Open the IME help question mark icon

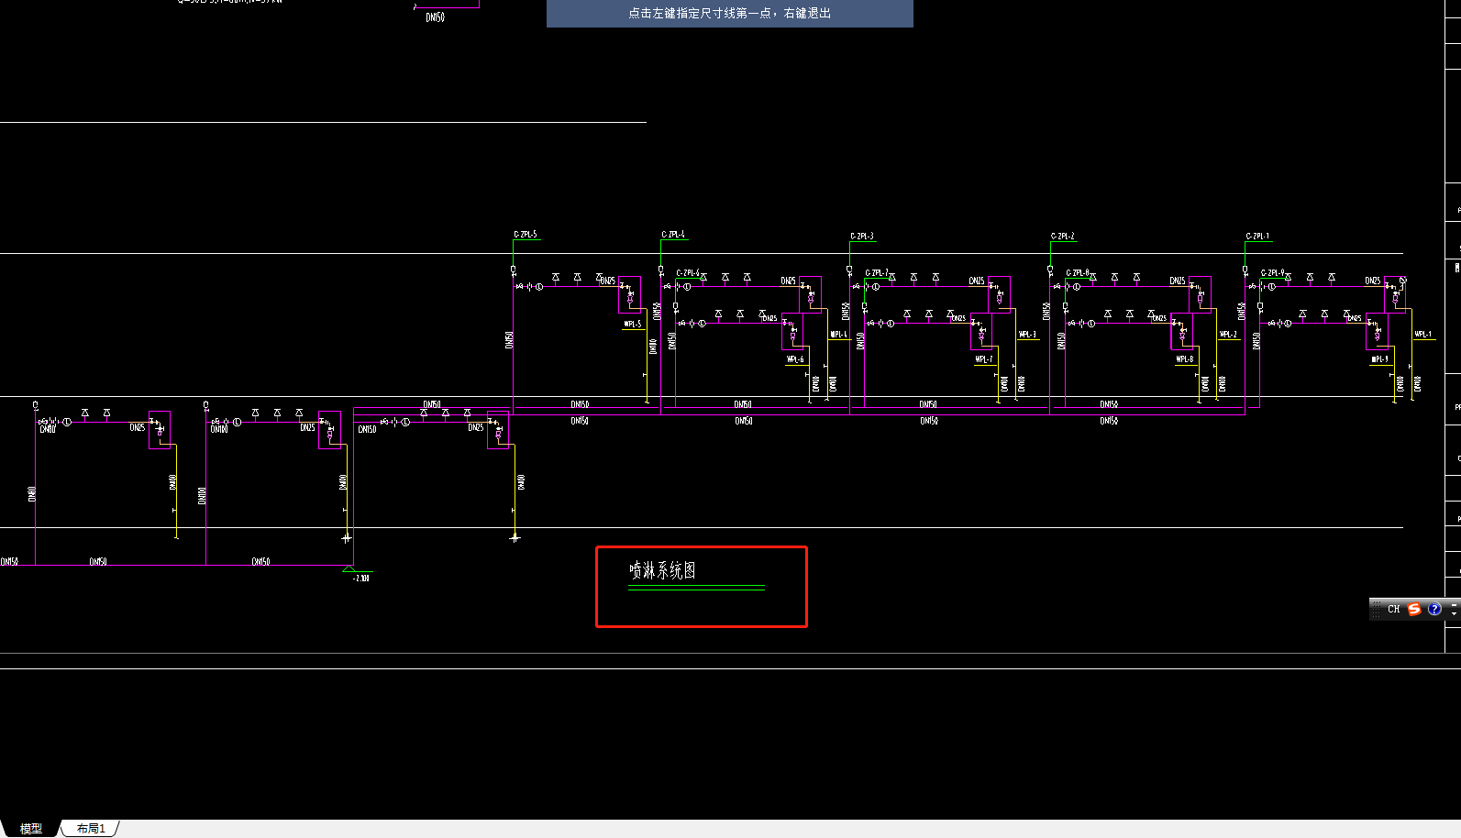pos(1434,609)
